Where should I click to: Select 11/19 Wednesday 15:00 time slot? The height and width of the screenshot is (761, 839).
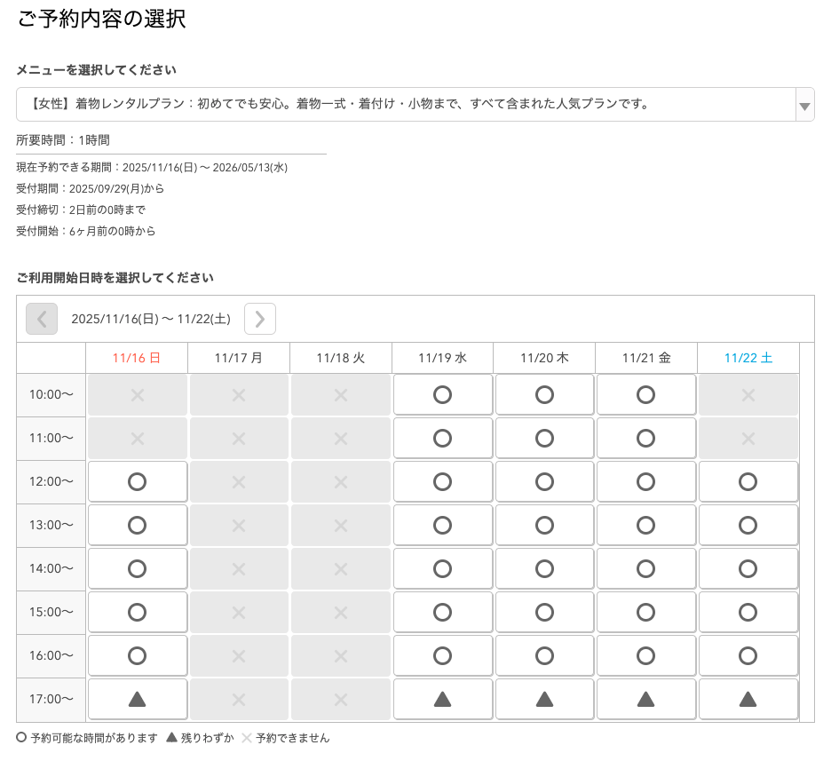(442, 612)
